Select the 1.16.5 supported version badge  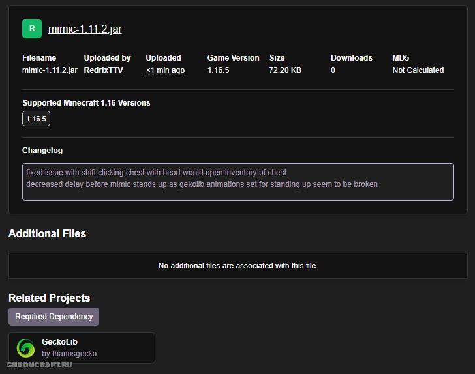[x=36, y=119]
